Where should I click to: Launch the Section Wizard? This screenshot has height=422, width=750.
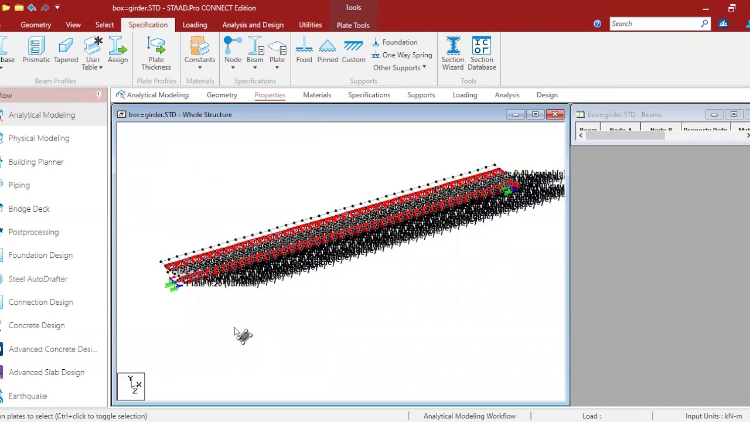[453, 53]
